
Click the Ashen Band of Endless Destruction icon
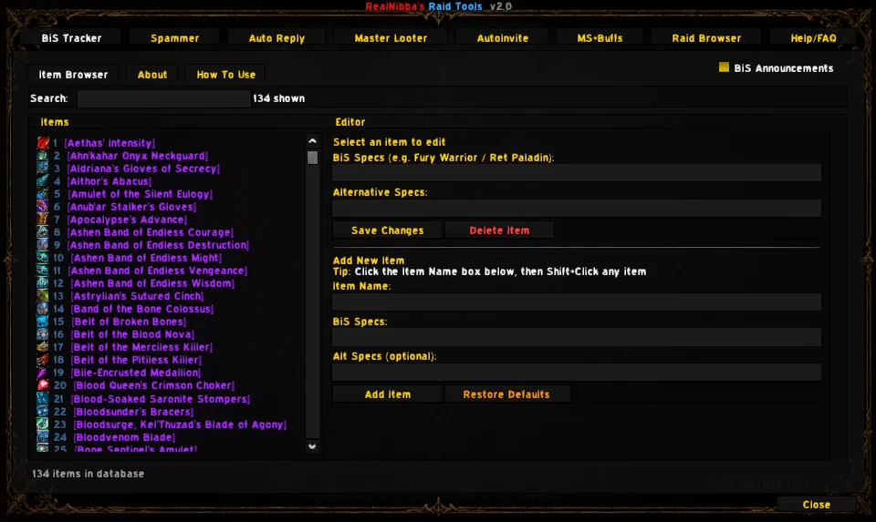point(43,245)
